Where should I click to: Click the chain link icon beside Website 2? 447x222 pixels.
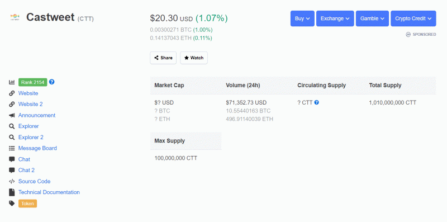(12, 104)
